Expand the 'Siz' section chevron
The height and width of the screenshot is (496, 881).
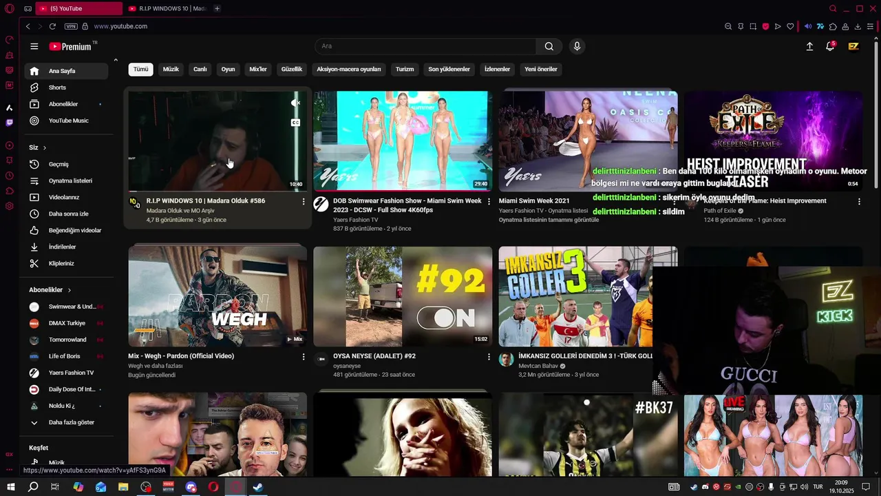coord(45,147)
